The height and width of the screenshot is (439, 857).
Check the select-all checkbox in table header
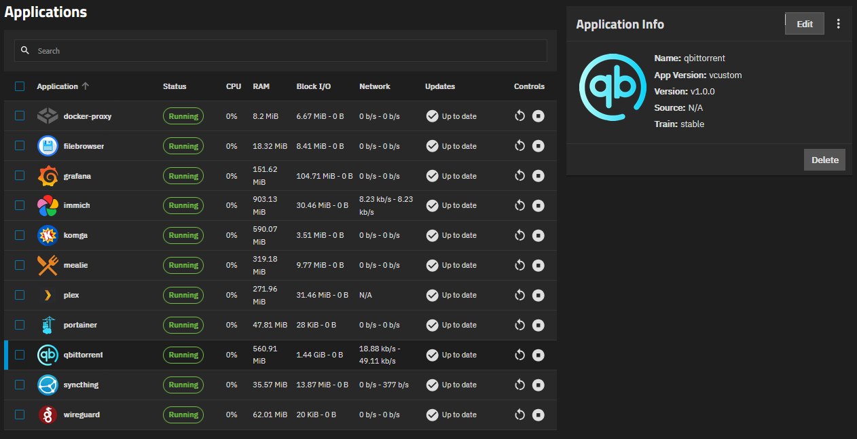coord(19,86)
